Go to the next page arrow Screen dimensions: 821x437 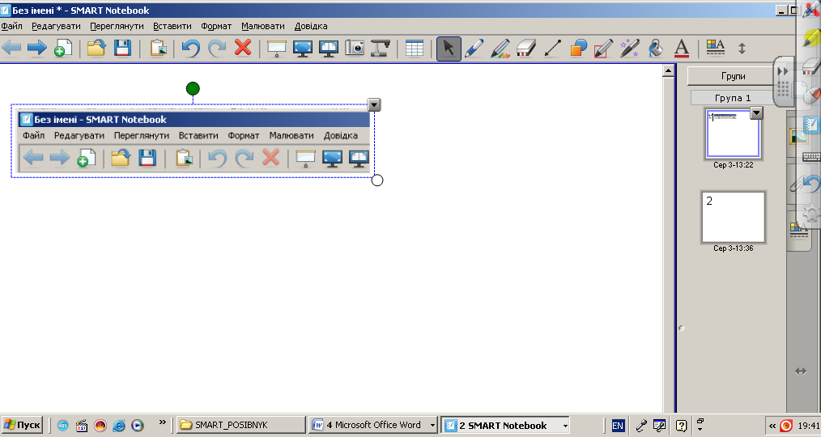tap(36, 49)
